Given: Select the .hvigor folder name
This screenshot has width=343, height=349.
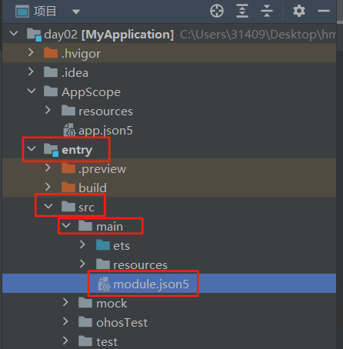Looking at the screenshot, I should (81, 54).
